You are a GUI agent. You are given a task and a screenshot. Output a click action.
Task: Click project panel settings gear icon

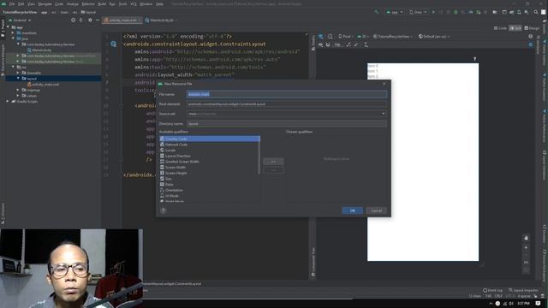click(x=90, y=21)
